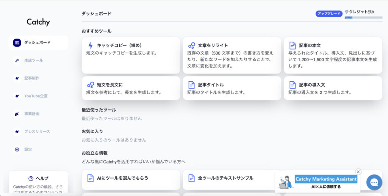Open the 記事の導入文 tool card
Image resolution: width=388 pixels, height=196 pixels.
pyautogui.click(x=333, y=88)
